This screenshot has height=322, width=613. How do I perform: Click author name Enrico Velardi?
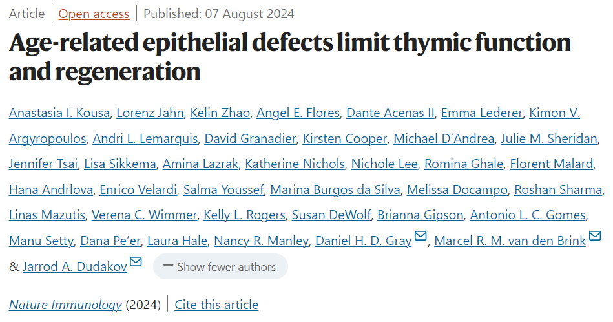coord(138,189)
